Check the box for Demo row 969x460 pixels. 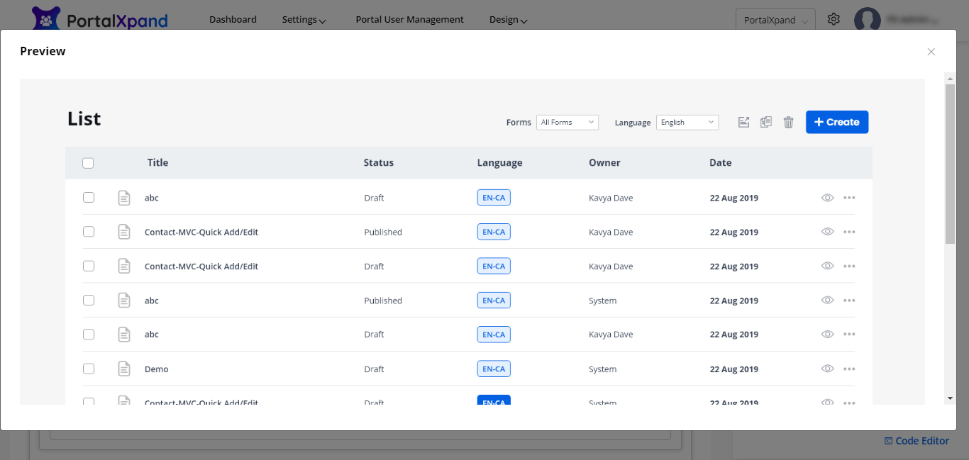[x=89, y=369]
